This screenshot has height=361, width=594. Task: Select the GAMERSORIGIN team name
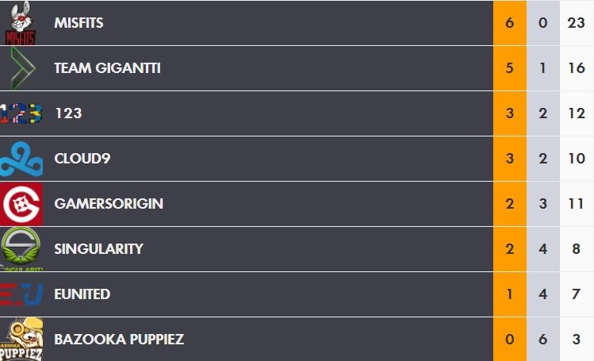[109, 204]
